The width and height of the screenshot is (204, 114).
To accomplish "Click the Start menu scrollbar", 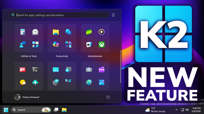I will point(121,66).
